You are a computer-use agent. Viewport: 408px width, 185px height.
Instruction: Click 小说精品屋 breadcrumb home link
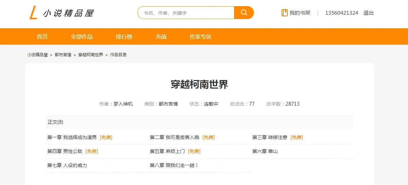coord(38,55)
